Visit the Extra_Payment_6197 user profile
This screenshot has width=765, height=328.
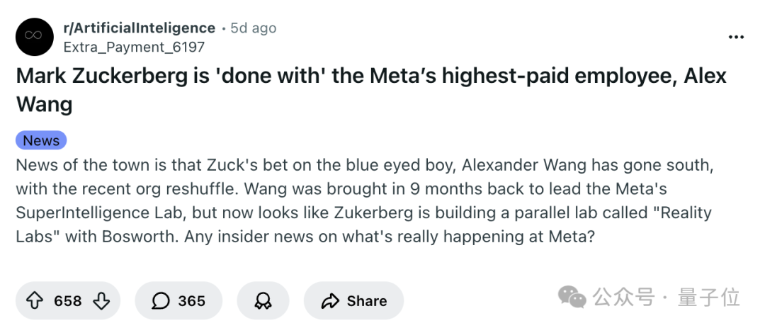click(x=133, y=47)
